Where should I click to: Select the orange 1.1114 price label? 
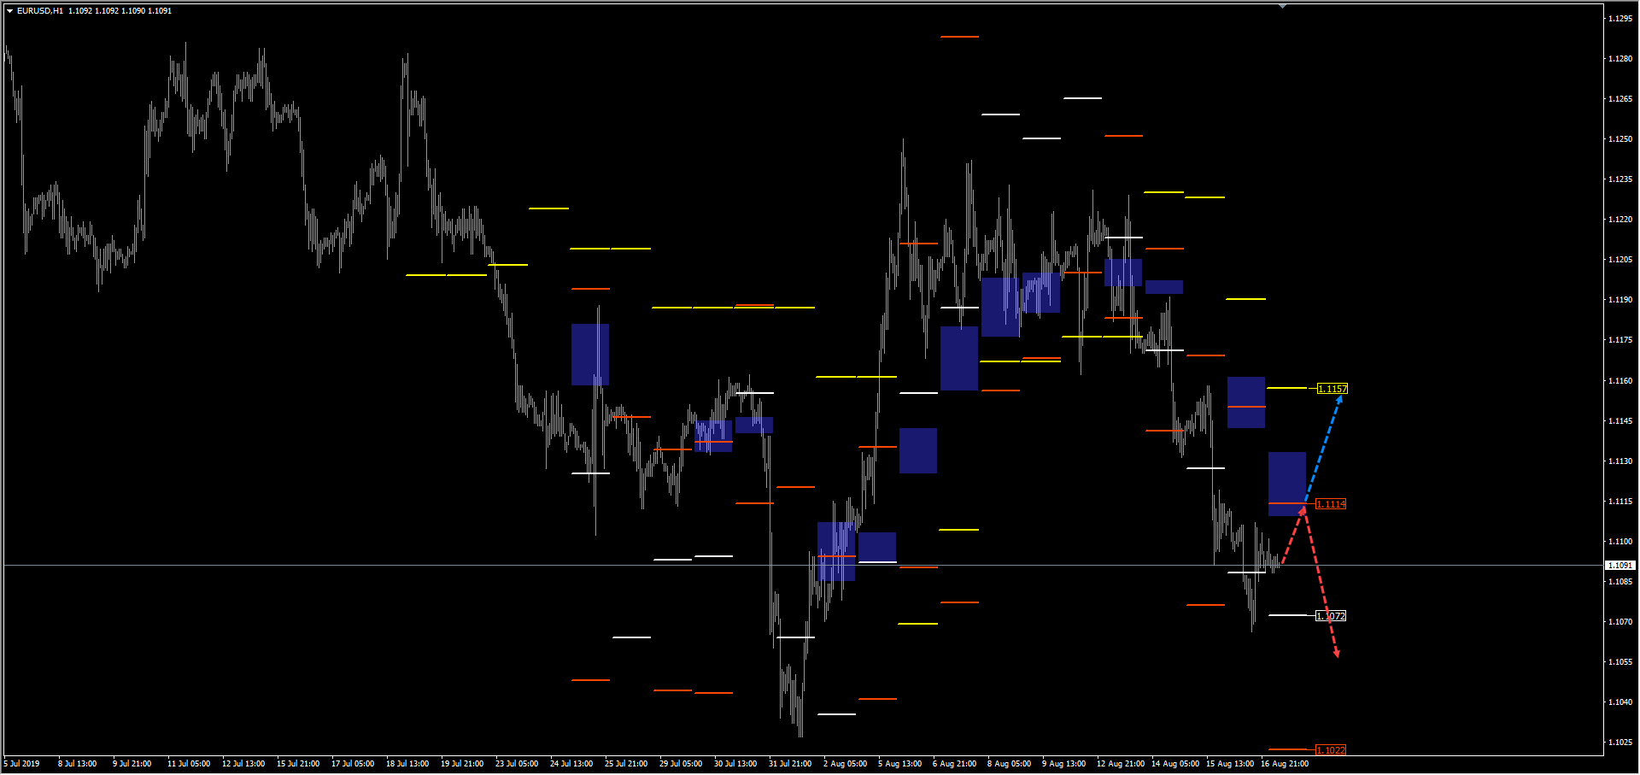[1330, 504]
